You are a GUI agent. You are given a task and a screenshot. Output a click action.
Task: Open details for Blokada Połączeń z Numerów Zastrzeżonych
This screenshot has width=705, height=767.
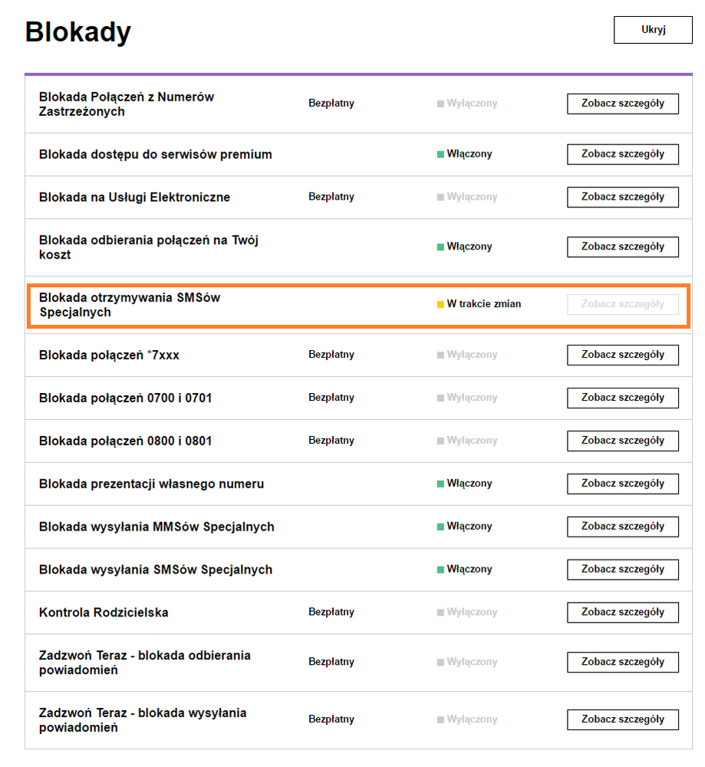tap(622, 104)
